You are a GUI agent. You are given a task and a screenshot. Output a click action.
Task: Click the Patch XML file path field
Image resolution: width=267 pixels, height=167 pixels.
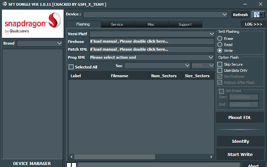click(x=152, y=49)
